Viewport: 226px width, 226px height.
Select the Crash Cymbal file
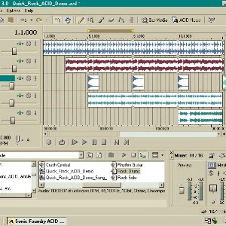click(55, 165)
